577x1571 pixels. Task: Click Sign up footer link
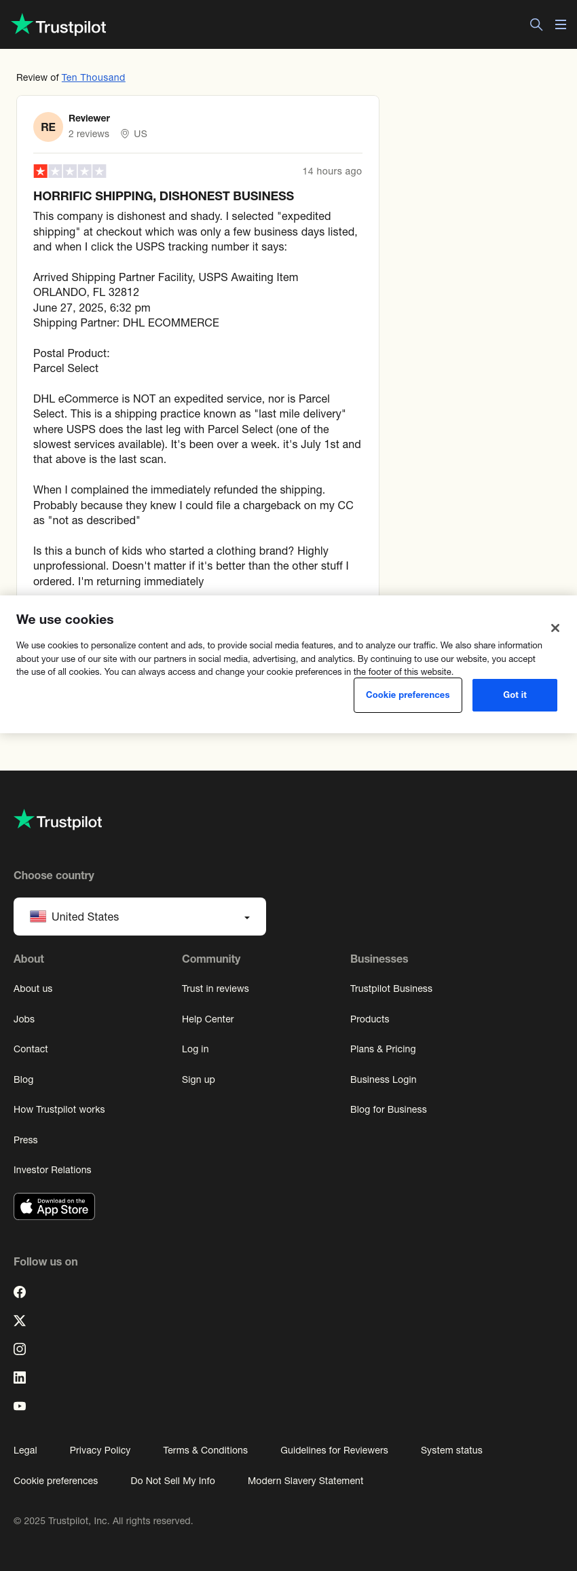[198, 1079]
